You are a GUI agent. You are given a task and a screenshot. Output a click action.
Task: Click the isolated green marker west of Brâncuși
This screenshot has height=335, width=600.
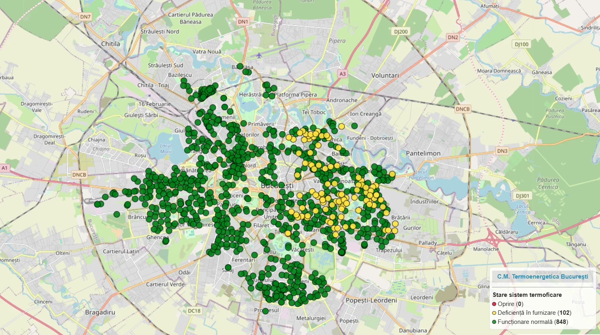(117, 214)
